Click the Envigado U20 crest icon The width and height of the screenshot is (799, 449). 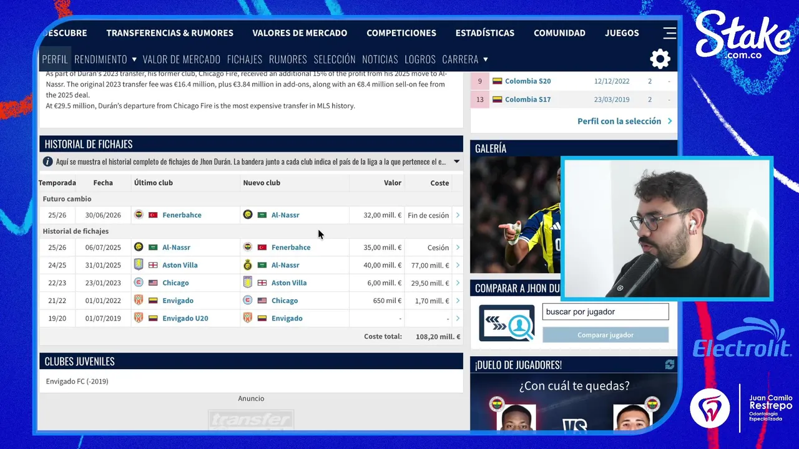pos(139,318)
